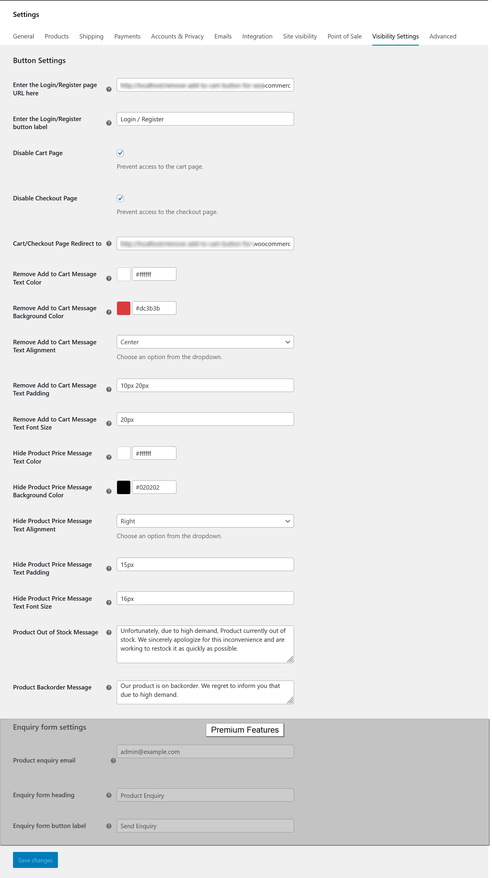Click help icon for Product Out of Stock Message
Image resolution: width=492 pixels, height=878 pixels.
coord(109,632)
